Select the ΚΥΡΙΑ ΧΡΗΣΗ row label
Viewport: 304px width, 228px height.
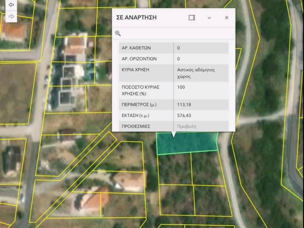tap(135, 70)
